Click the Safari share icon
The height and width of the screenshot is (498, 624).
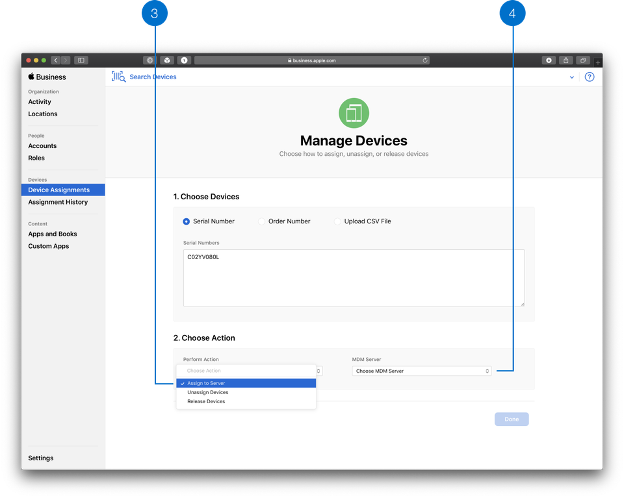point(566,60)
